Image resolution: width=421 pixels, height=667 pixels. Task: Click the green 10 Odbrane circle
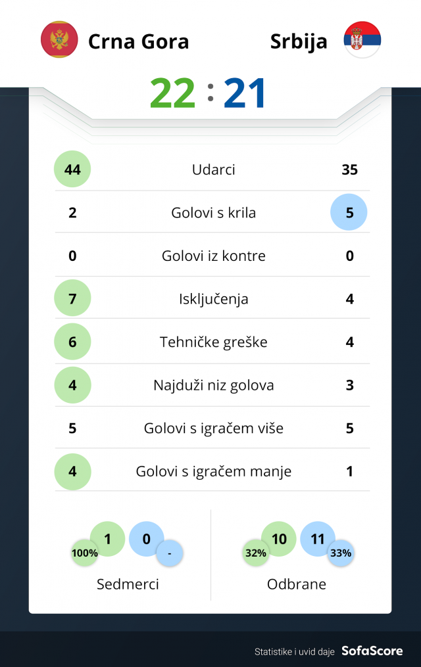pos(279,539)
